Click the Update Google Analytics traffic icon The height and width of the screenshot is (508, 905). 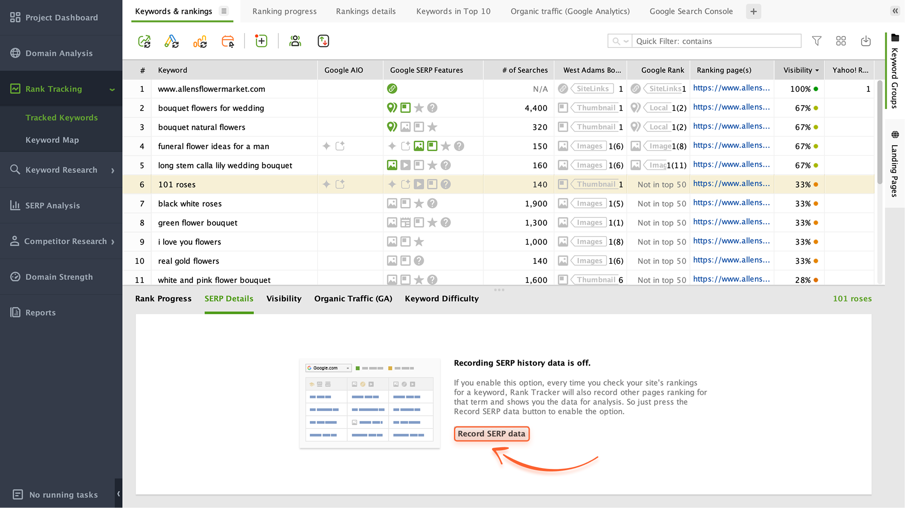click(200, 41)
